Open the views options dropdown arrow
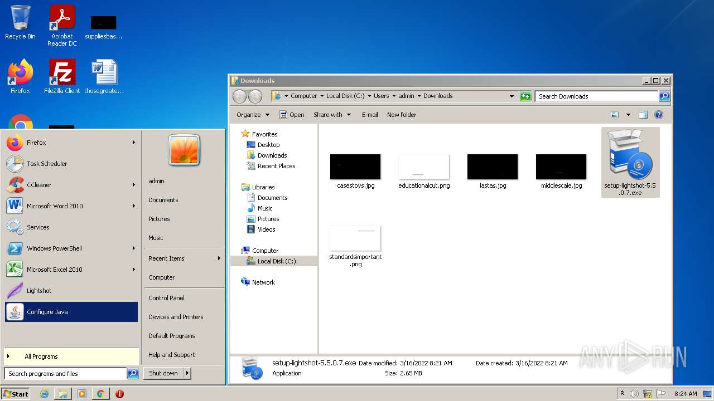This screenshot has height=401, width=714. tap(628, 115)
